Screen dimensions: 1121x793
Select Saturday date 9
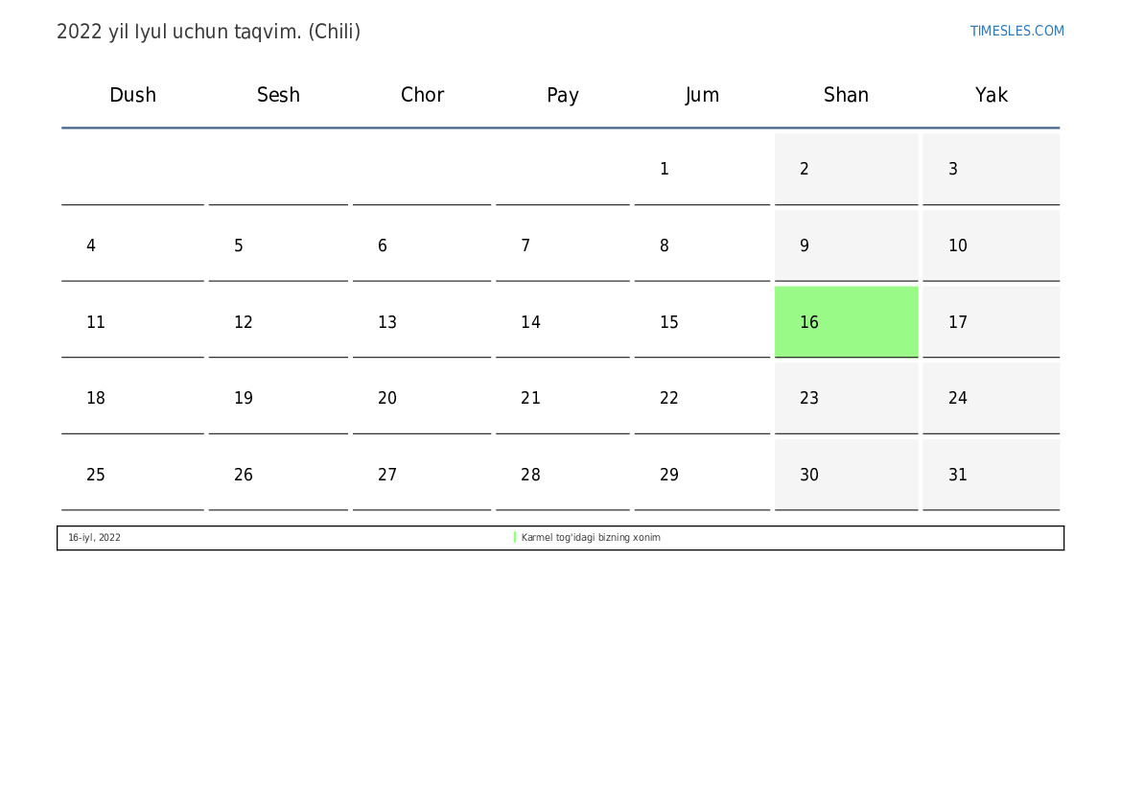805,246
